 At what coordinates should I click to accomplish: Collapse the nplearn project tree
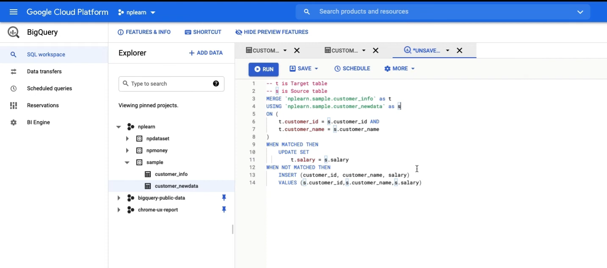(119, 127)
